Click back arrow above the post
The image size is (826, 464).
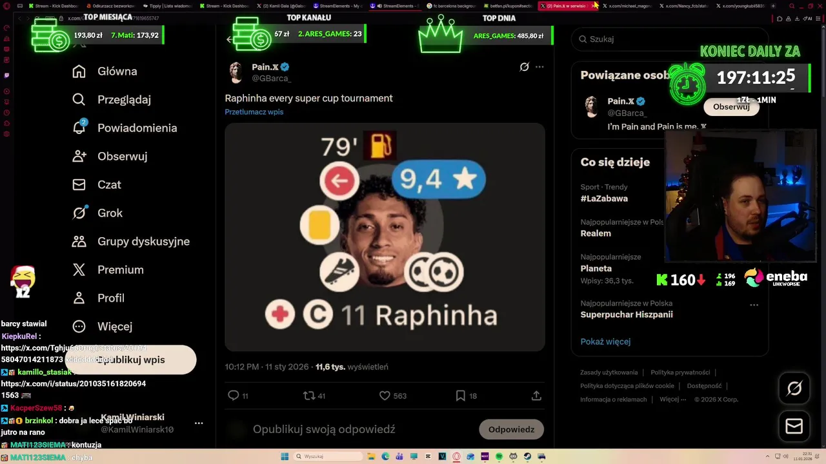point(230,39)
